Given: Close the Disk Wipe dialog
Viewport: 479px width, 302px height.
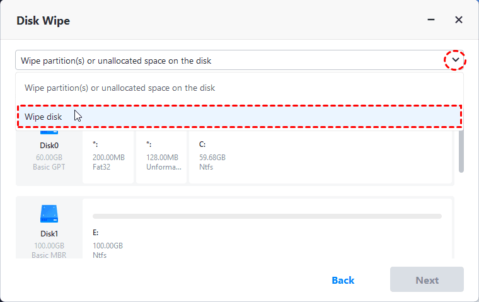Looking at the screenshot, I should [x=459, y=20].
